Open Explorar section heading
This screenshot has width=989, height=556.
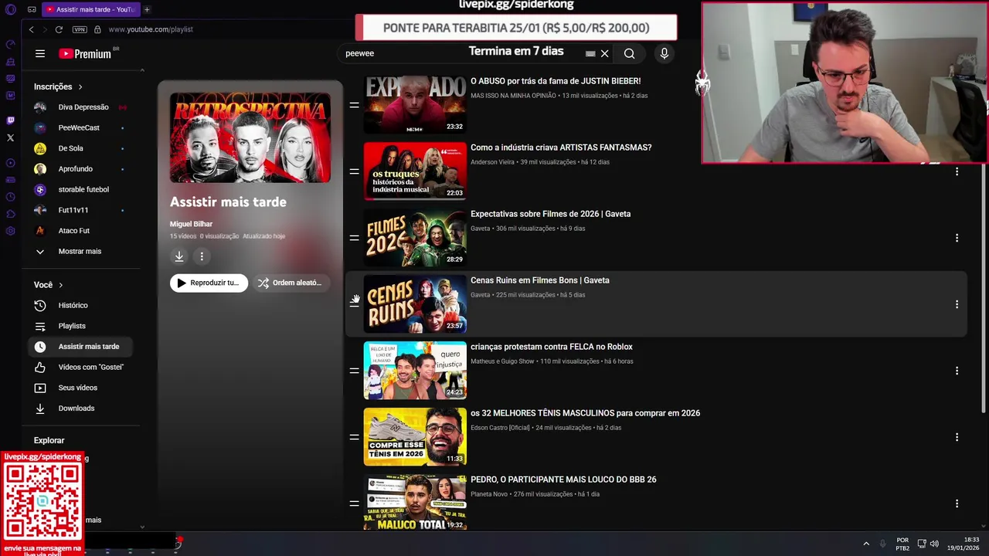click(x=49, y=440)
